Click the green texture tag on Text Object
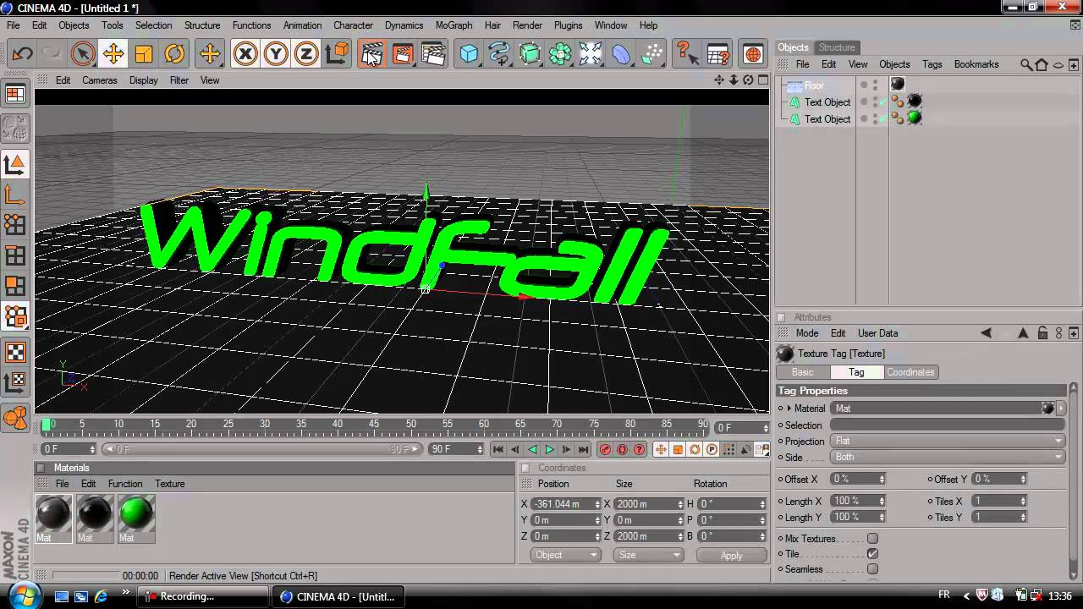1083x609 pixels. (x=915, y=118)
